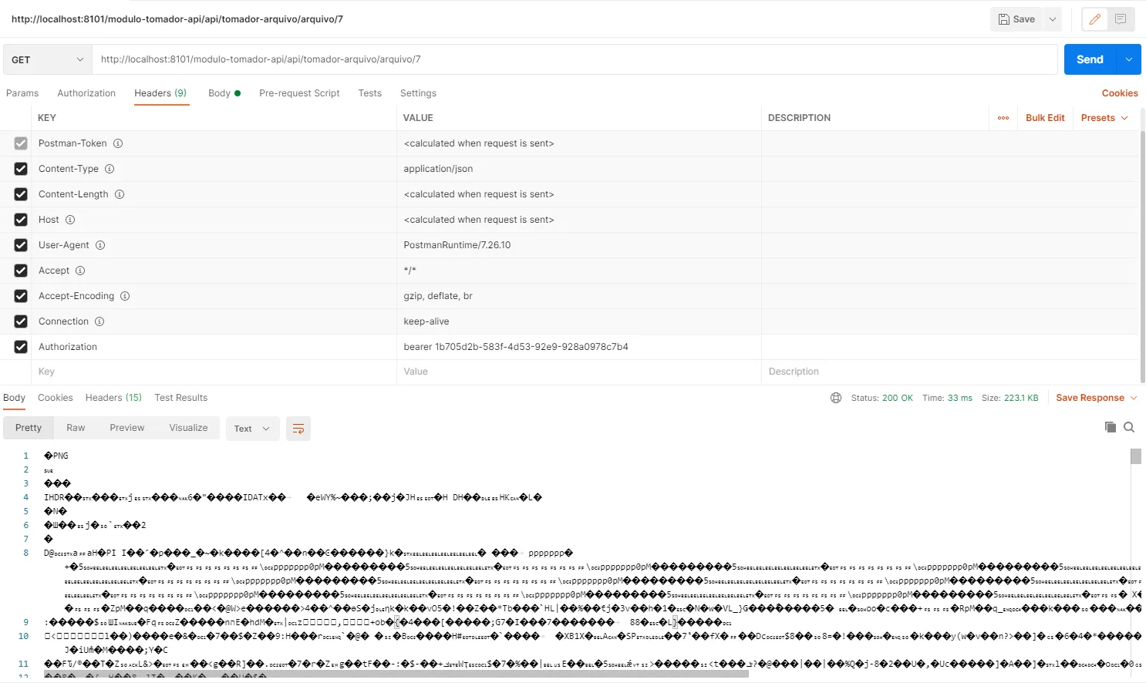Click the globe network icon near Status
This screenshot has width=1146, height=683.
(x=835, y=398)
